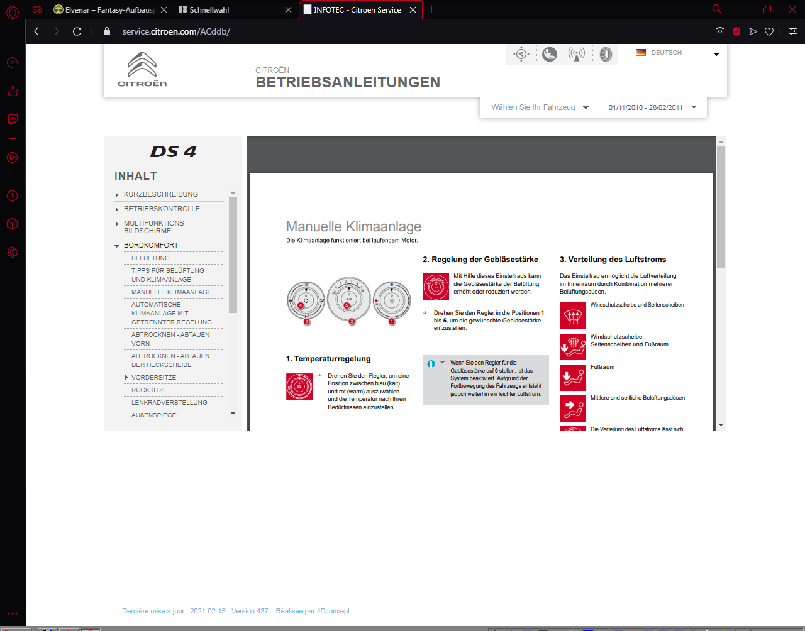Select MANUELLE KLIMAANLAGE entry
Screen dimensions: 805x631
pyautogui.click(x=171, y=292)
